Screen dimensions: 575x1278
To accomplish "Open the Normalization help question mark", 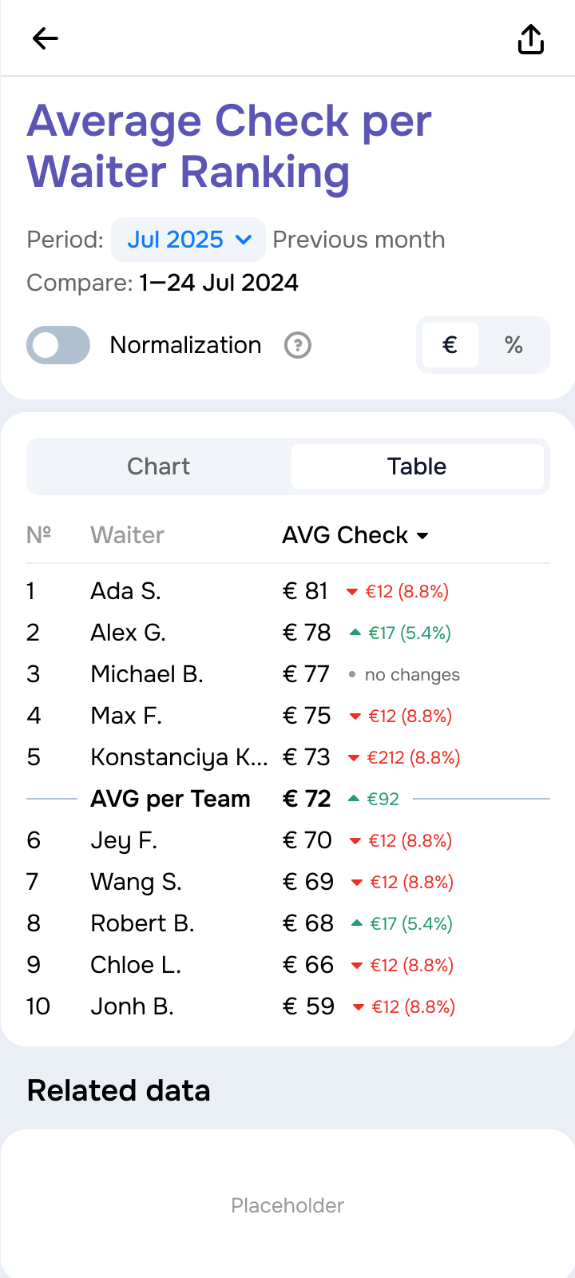I will click(298, 345).
